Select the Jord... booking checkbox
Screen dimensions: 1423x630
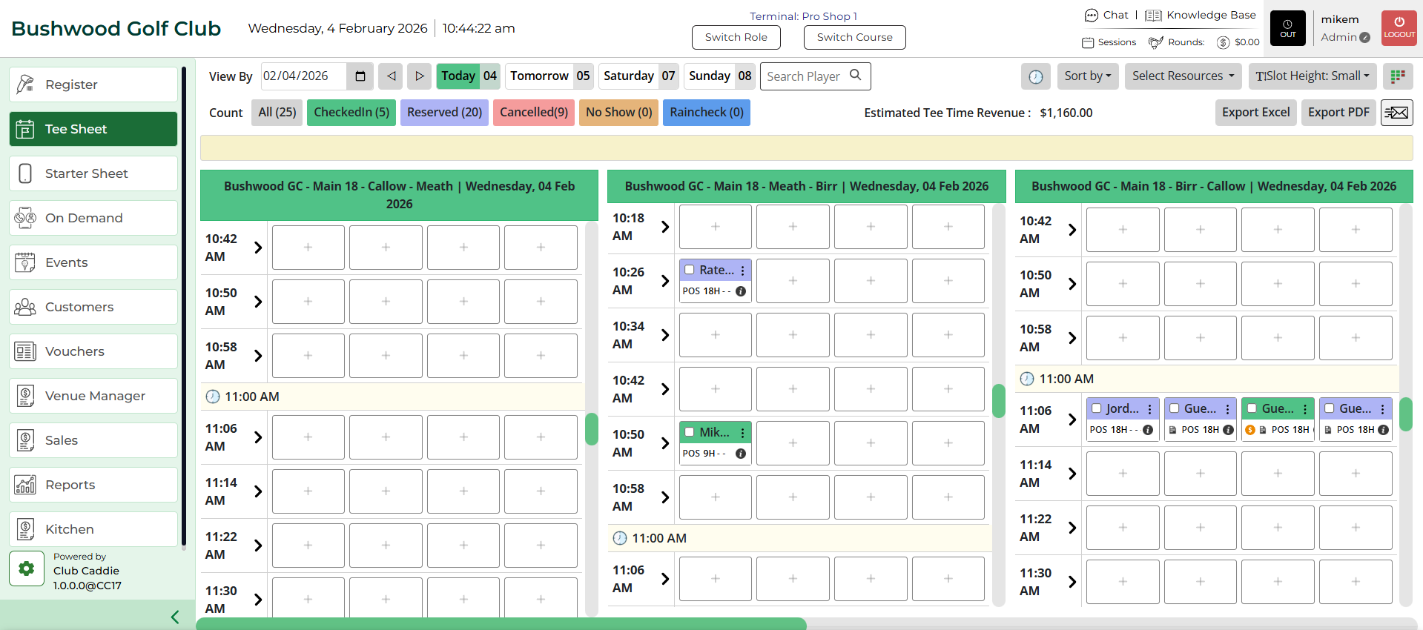tap(1097, 408)
